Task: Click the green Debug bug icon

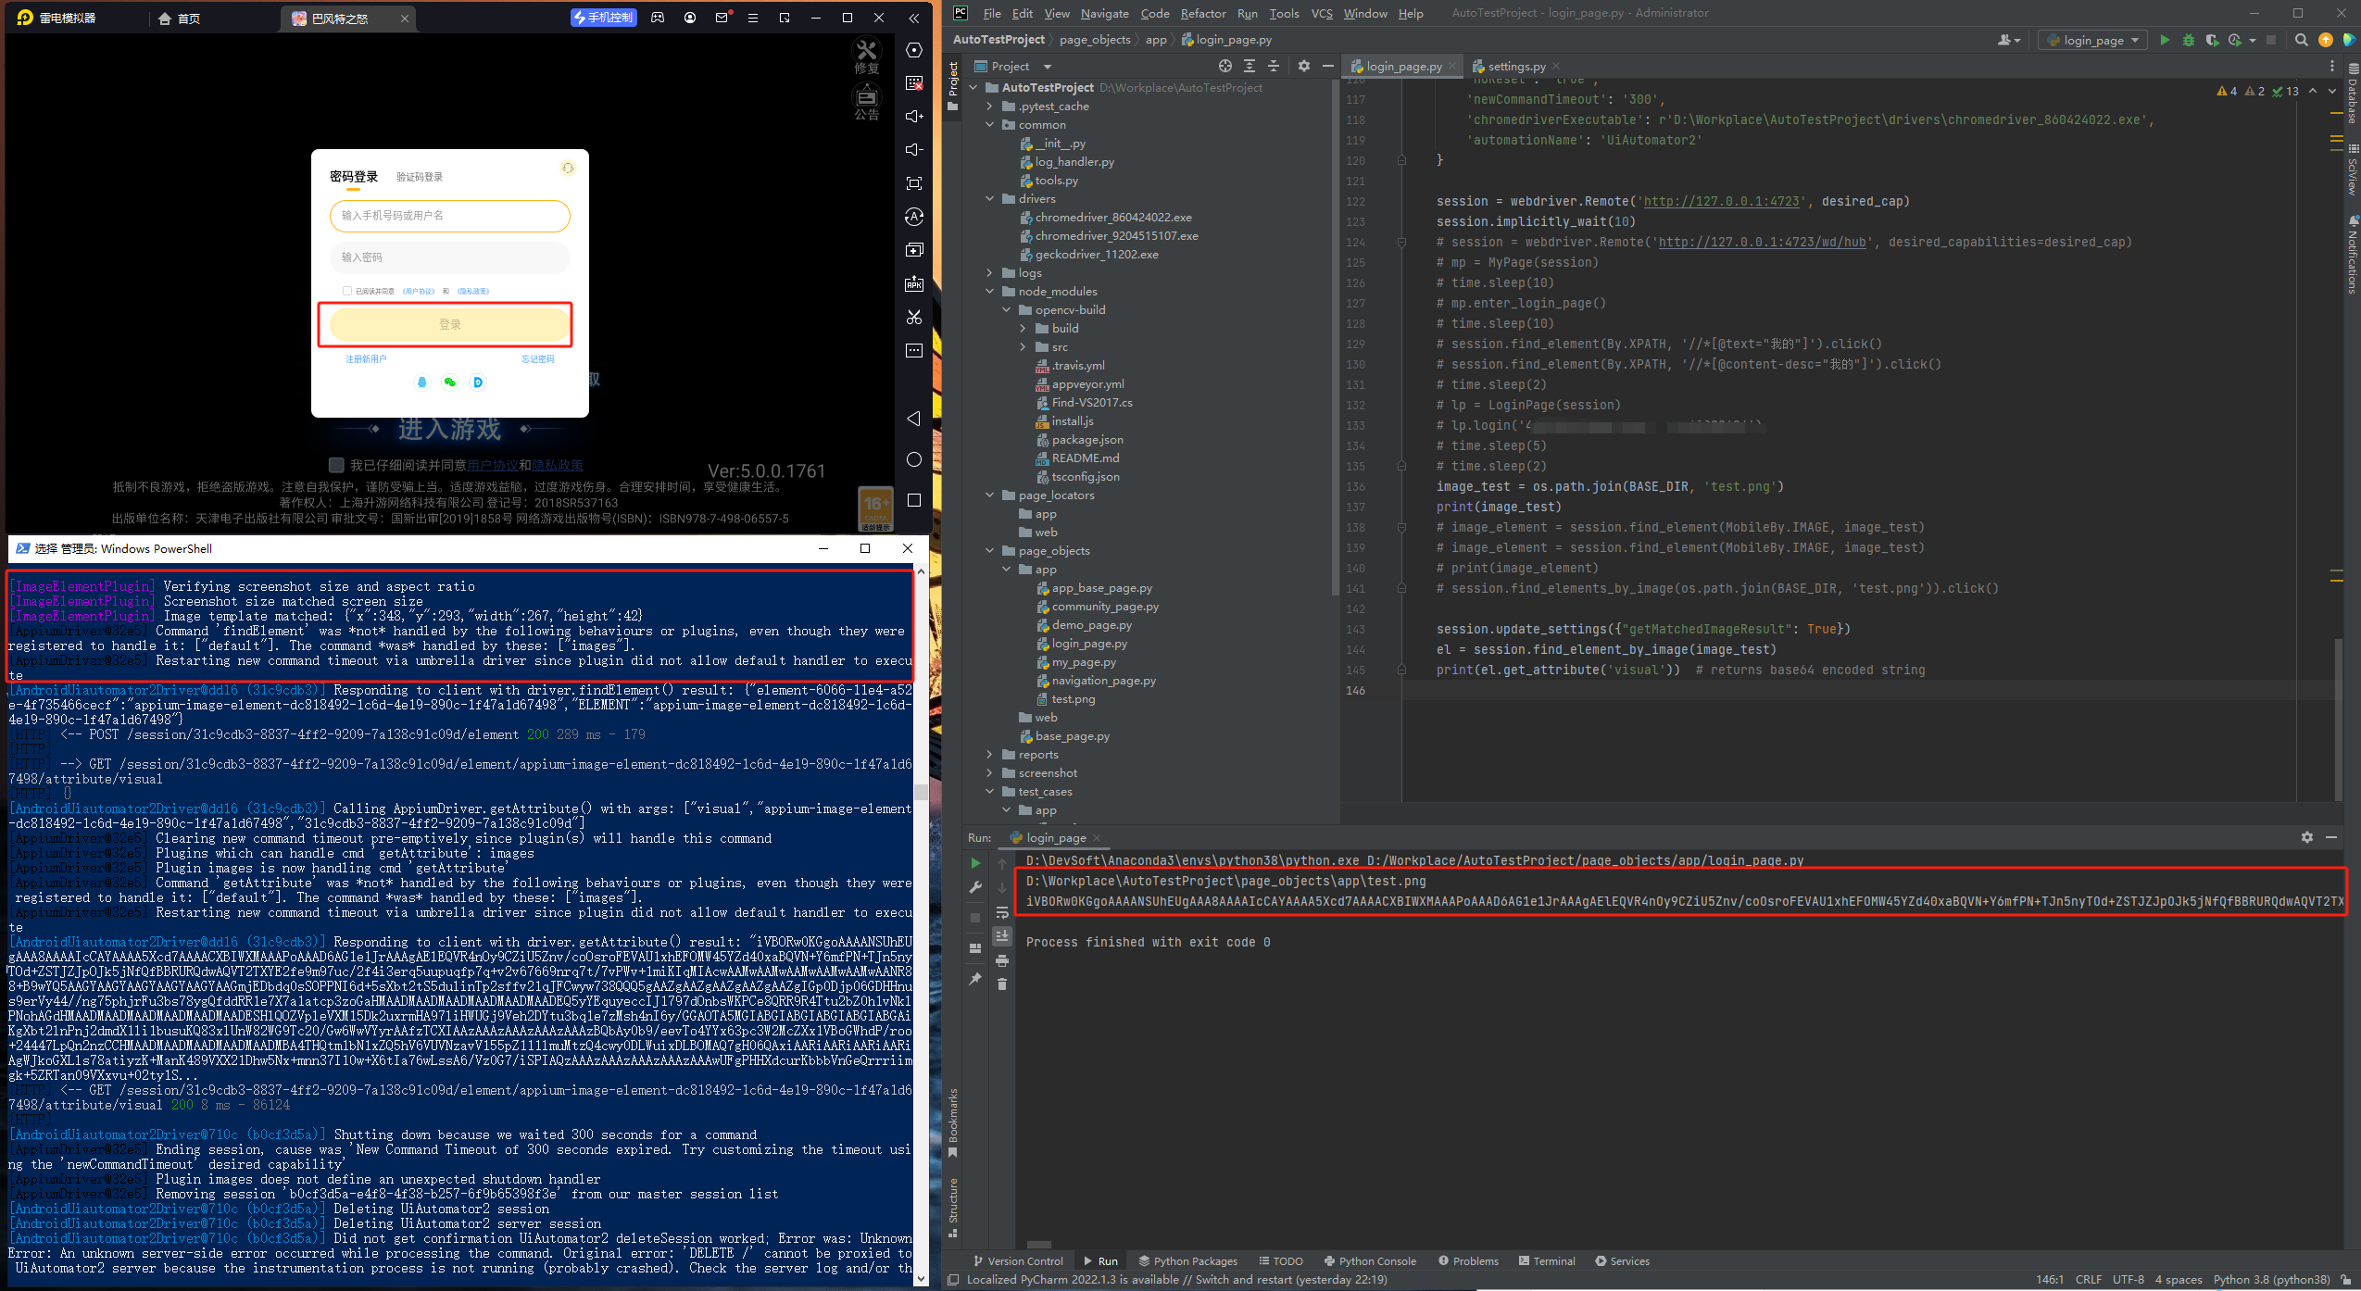Action: tap(2188, 40)
